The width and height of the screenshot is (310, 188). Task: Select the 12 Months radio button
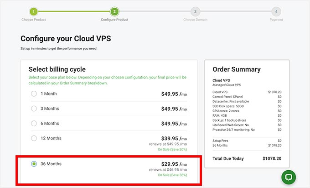coord(34,138)
